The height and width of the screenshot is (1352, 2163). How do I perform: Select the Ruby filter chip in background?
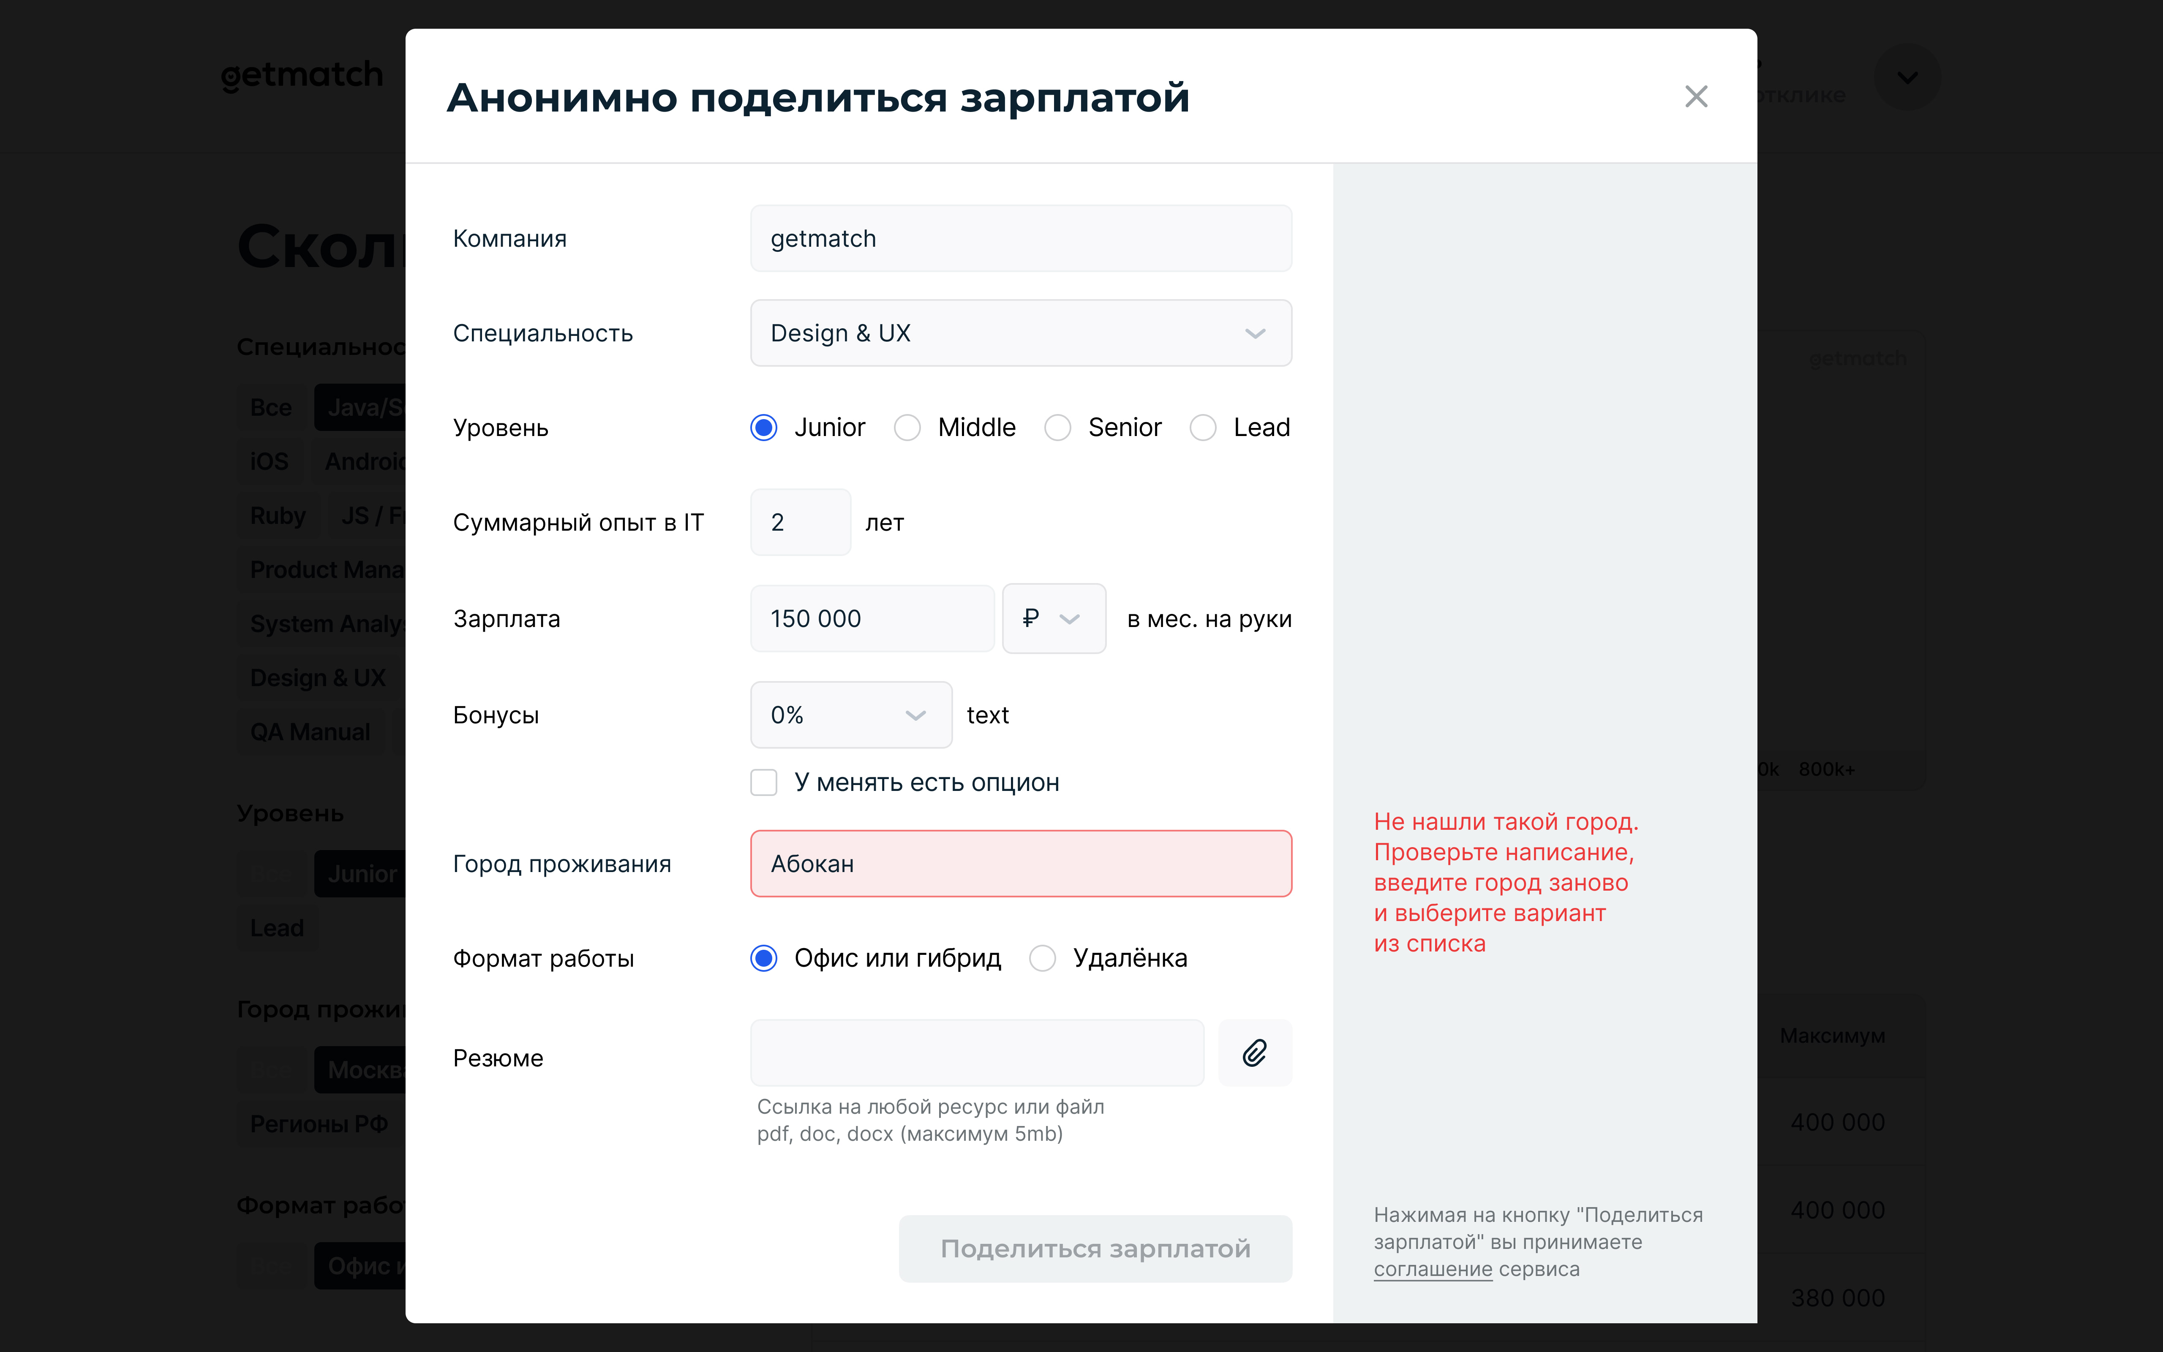[x=278, y=516]
